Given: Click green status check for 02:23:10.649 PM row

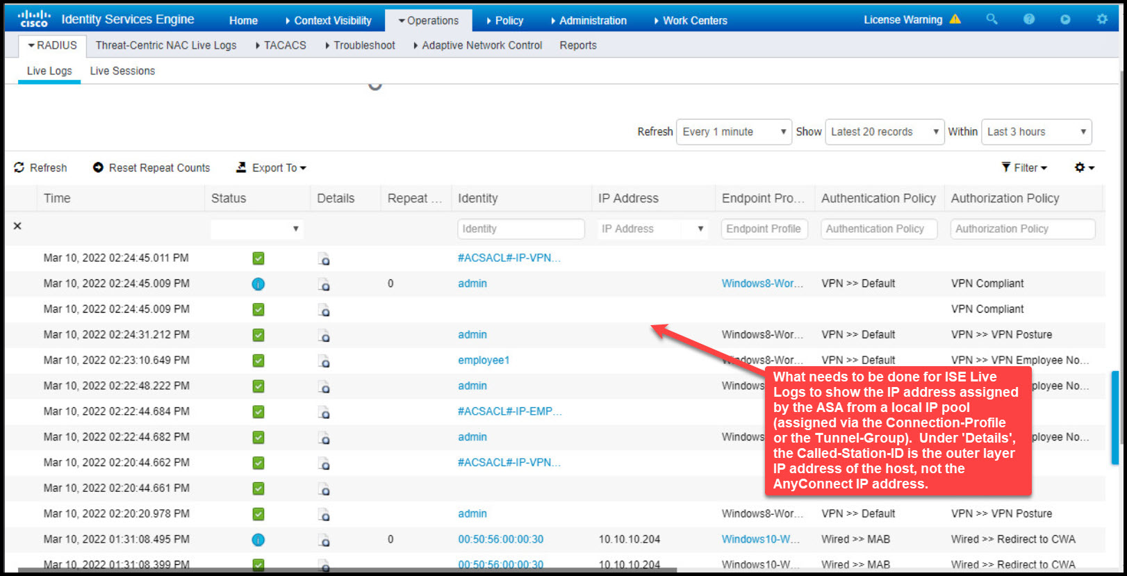Looking at the screenshot, I should pyautogui.click(x=258, y=361).
